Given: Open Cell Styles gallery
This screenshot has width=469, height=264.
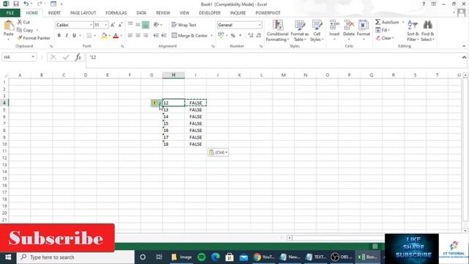Looking at the screenshot, I should [x=317, y=31].
